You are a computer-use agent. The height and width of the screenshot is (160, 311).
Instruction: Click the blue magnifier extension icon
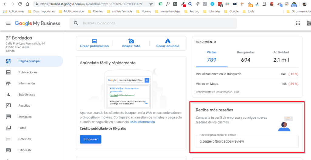(190, 4)
